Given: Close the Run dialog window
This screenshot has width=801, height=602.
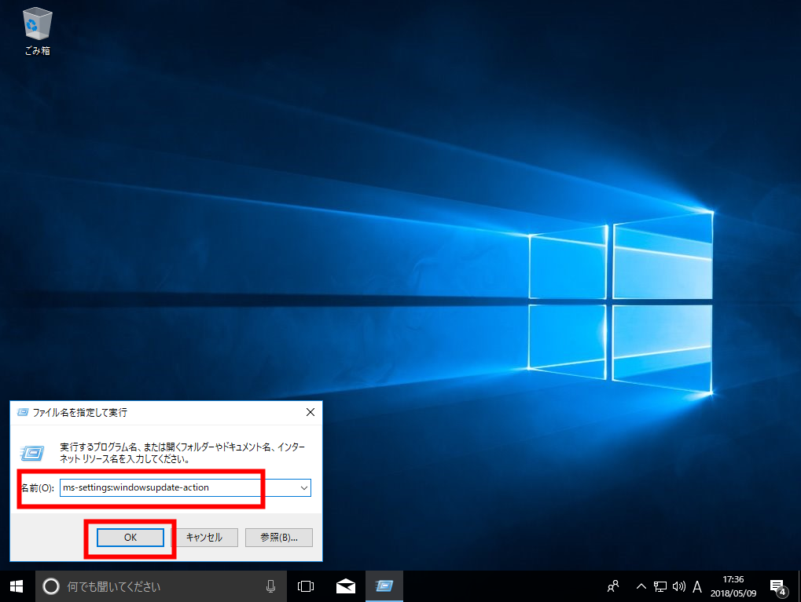Looking at the screenshot, I should pos(310,412).
